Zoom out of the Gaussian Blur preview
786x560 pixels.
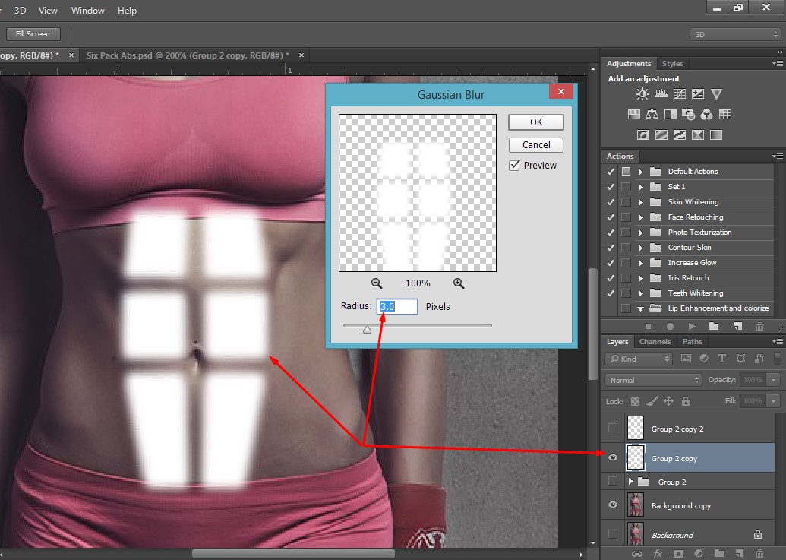[377, 283]
